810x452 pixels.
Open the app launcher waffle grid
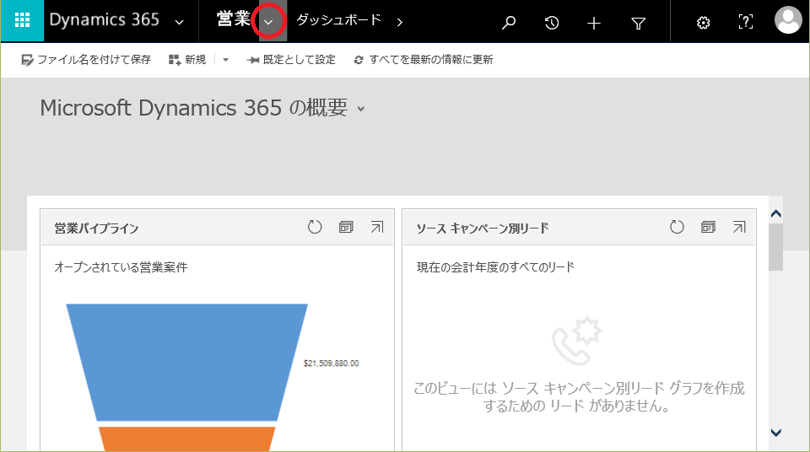[x=22, y=21]
